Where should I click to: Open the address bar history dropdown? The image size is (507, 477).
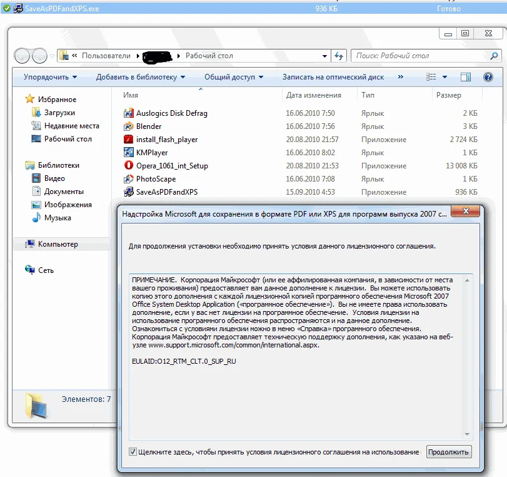[324, 56]
